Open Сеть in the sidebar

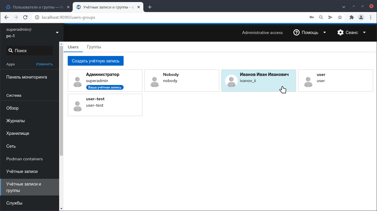29,146
